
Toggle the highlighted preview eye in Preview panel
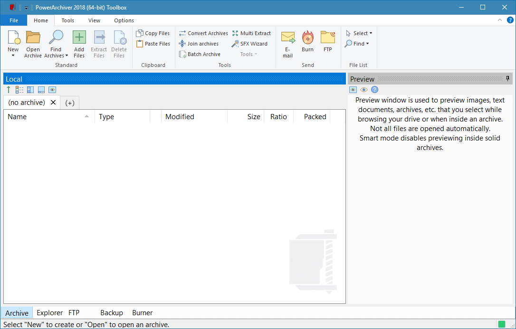[353, 90]
